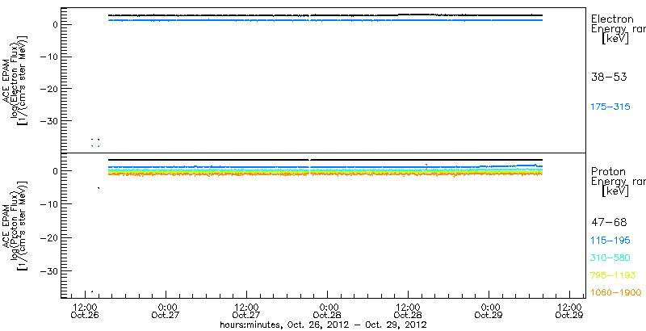Click the blue 175-315 electron legend label

[610, 107]
